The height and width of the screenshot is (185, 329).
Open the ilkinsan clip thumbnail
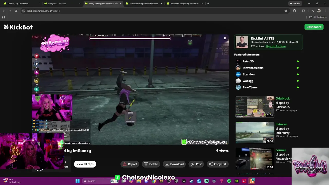point(255,133)
